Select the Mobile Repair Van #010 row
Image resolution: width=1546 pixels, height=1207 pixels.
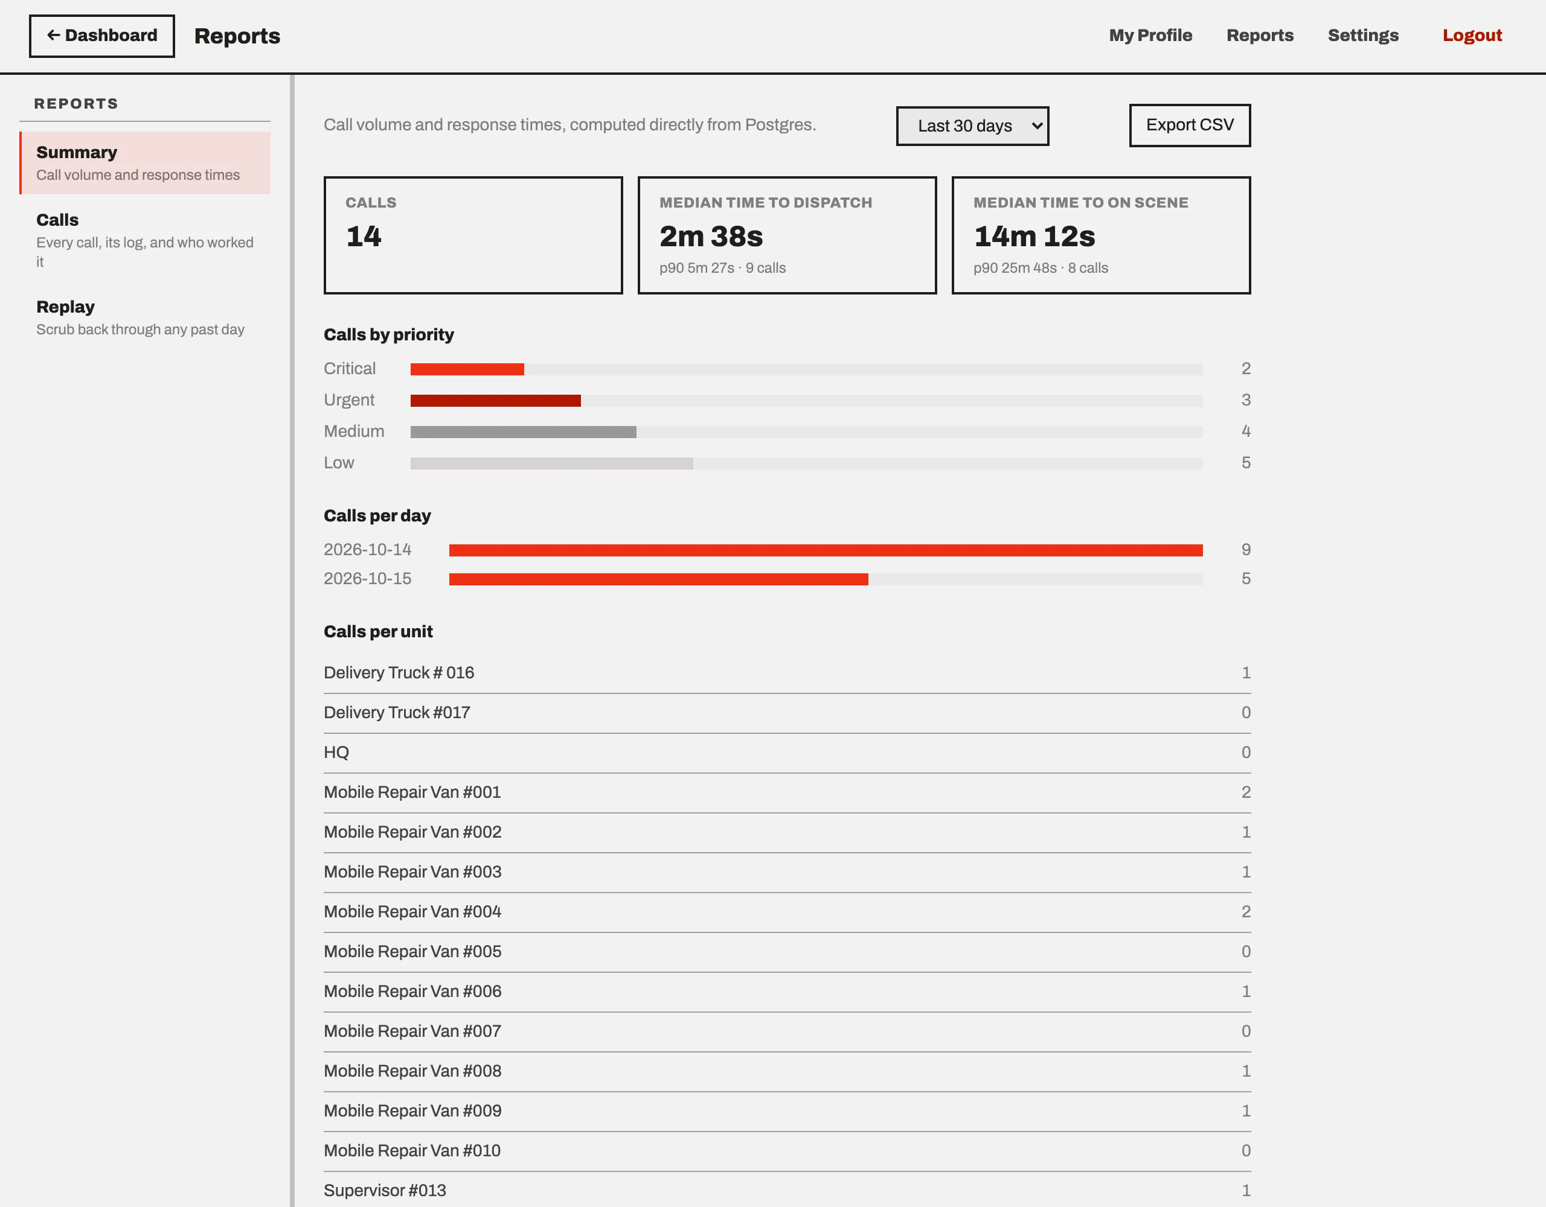pyautogui.click(x=787, y=1151)
